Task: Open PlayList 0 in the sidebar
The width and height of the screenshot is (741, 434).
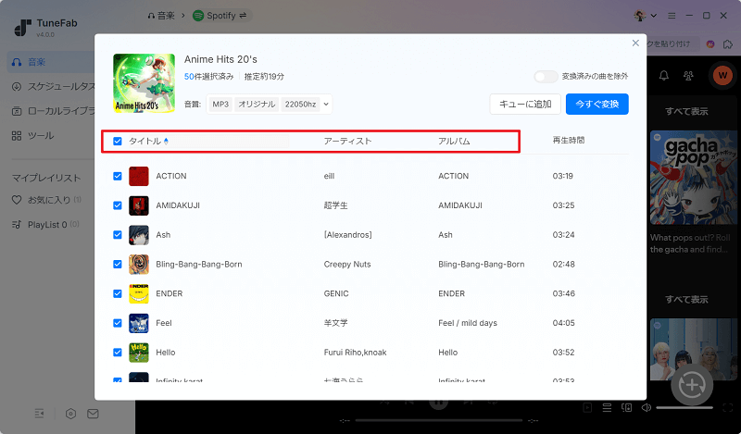Action: pos(45,224)
